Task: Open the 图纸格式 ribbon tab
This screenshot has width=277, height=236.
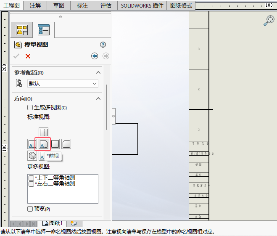Action: coord(181,5)
